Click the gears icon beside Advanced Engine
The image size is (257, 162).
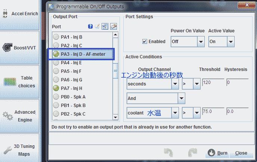click(x=8, y=116)
